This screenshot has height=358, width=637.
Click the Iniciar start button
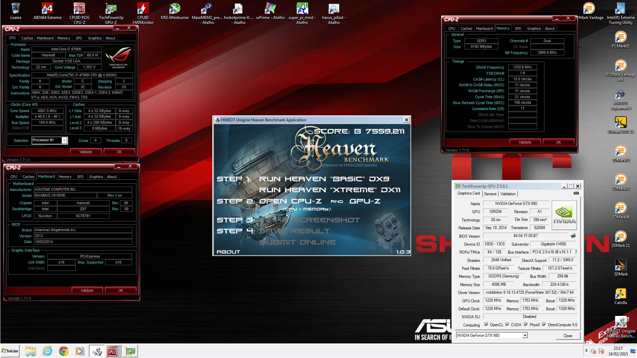[10, 351]
